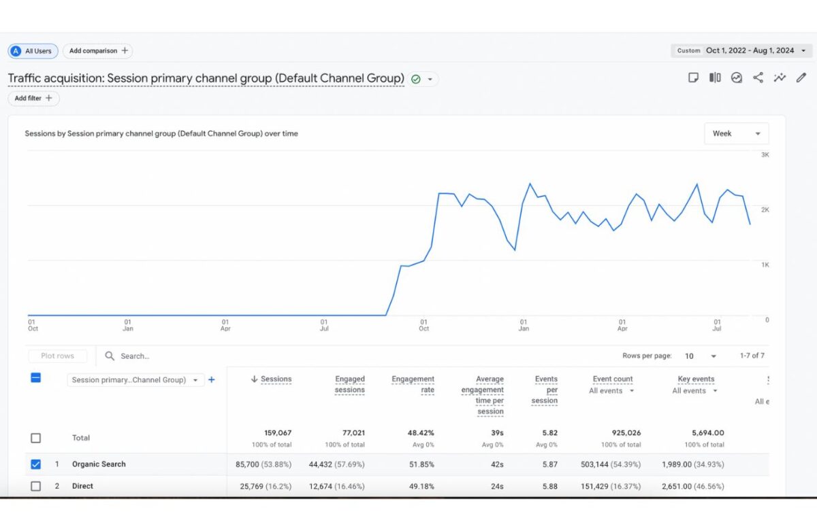Select the All Users segment chip
Screen dimensions: 817x531
(32, 50)
